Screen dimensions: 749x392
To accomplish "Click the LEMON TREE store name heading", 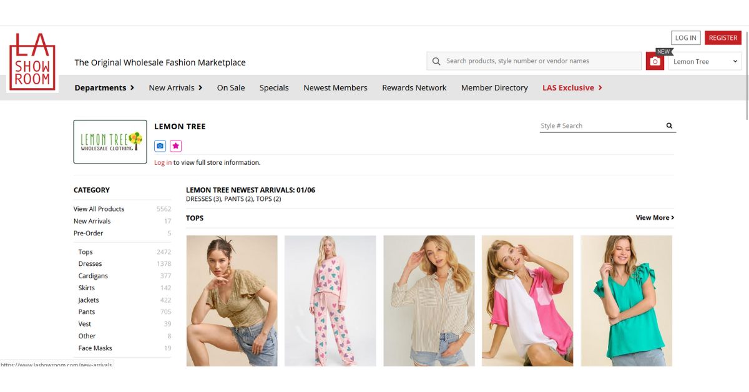I will pos(180,127).
